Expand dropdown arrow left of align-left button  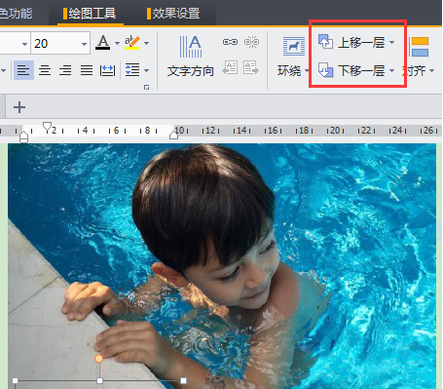click(x=3, y=70)
